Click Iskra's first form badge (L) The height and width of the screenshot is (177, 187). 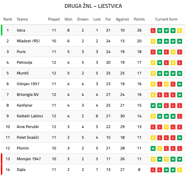point(153,30)
